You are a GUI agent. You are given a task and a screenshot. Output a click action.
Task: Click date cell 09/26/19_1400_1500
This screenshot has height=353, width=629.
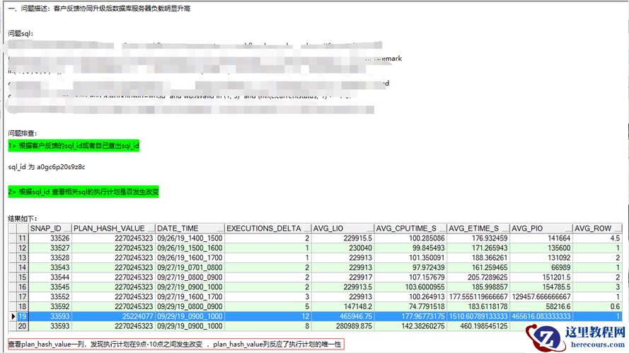190,238
